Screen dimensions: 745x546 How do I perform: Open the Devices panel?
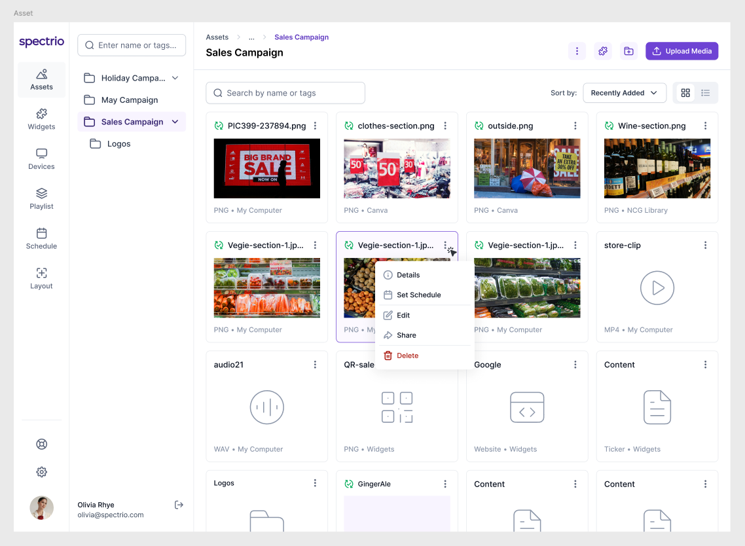pyautogui.click(x=41, y=159)
